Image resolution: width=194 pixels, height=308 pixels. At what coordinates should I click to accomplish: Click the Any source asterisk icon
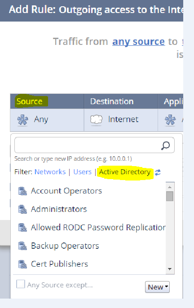click(22, 119)
